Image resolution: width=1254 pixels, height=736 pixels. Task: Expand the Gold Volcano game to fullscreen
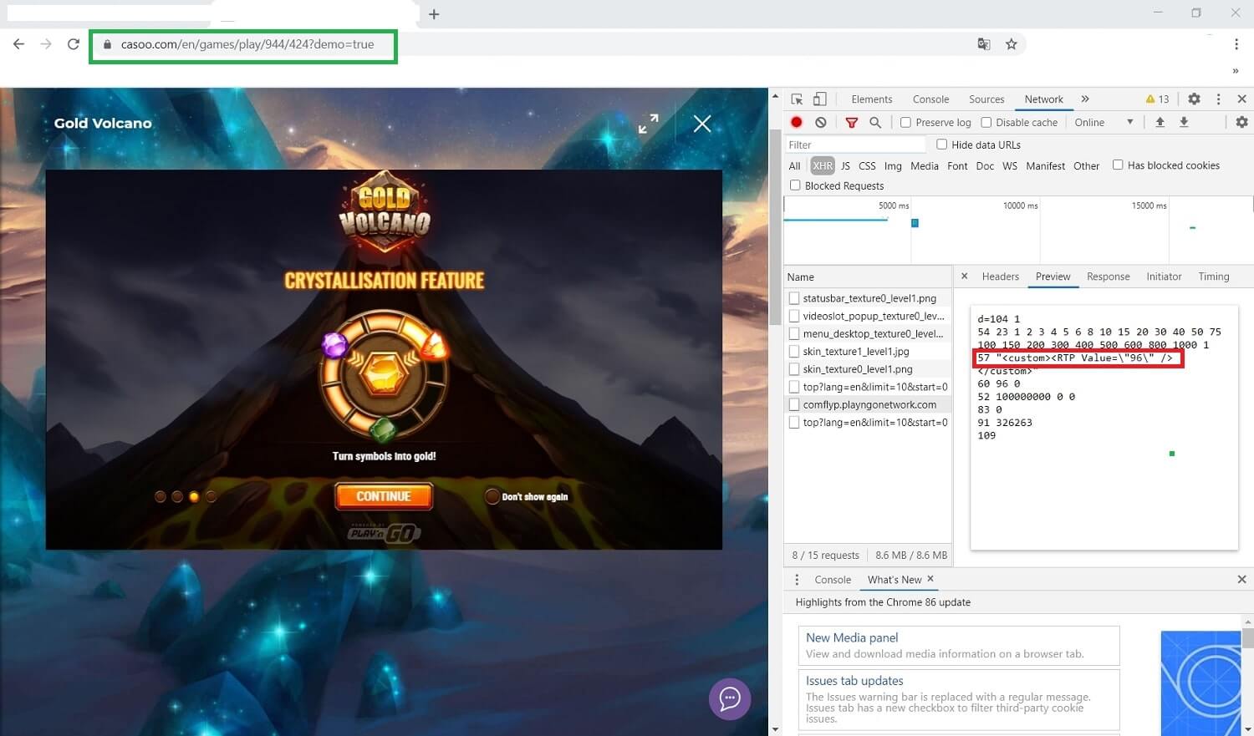pos(648,124)
